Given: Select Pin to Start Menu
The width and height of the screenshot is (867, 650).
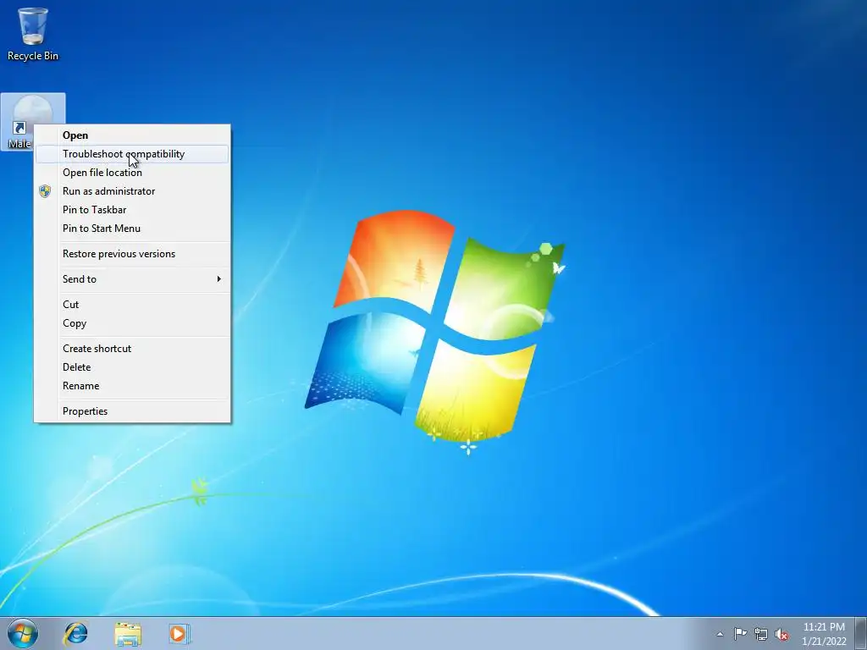Looking at the screenshot, I should (131, 229).
